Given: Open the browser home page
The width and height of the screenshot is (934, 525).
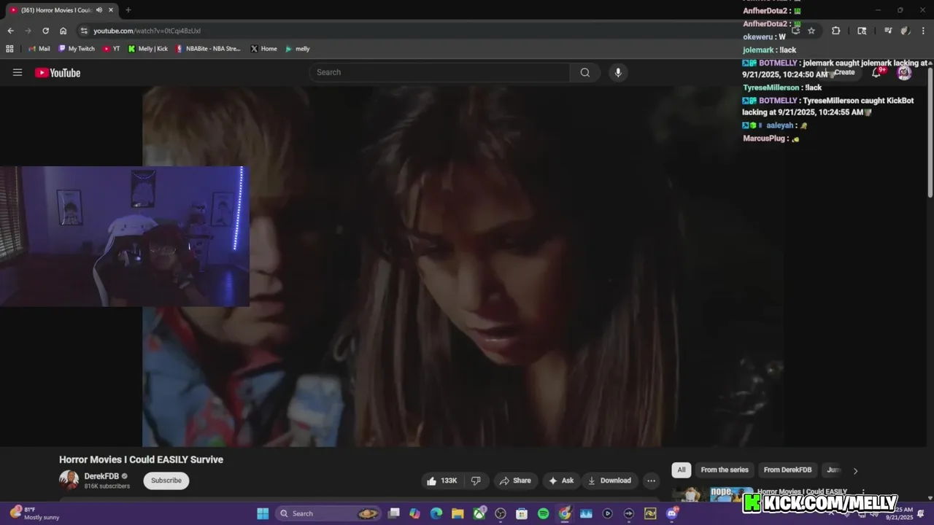Looking at the screenshot, I should click(63, 31).
